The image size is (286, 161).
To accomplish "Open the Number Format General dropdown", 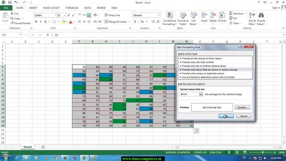I will 159,15.
